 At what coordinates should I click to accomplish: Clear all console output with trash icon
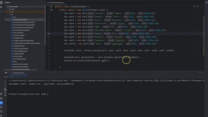tap(5, 95)
